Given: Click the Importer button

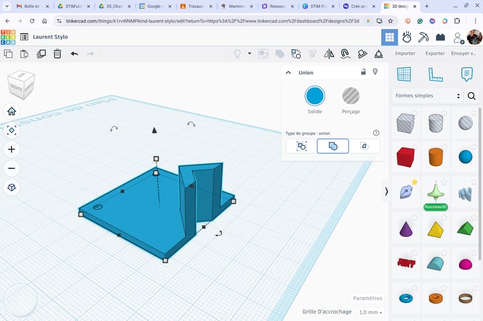Looking at the screenshot, I should 405,53.
